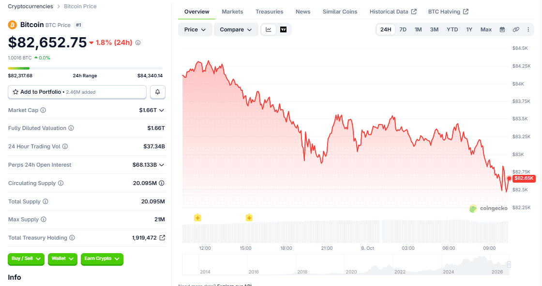Click the $68.133B open interest value

pos(145,165)
